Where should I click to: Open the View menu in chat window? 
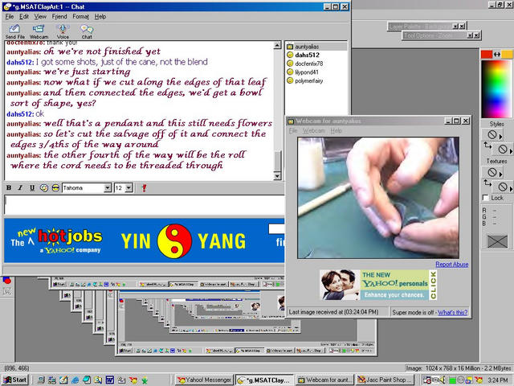[x=40, y=16]
